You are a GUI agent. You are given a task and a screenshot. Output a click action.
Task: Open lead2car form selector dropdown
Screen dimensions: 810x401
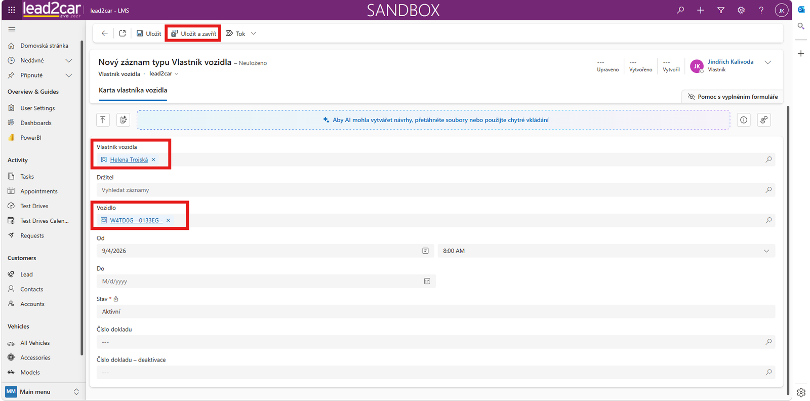(164, 74)
